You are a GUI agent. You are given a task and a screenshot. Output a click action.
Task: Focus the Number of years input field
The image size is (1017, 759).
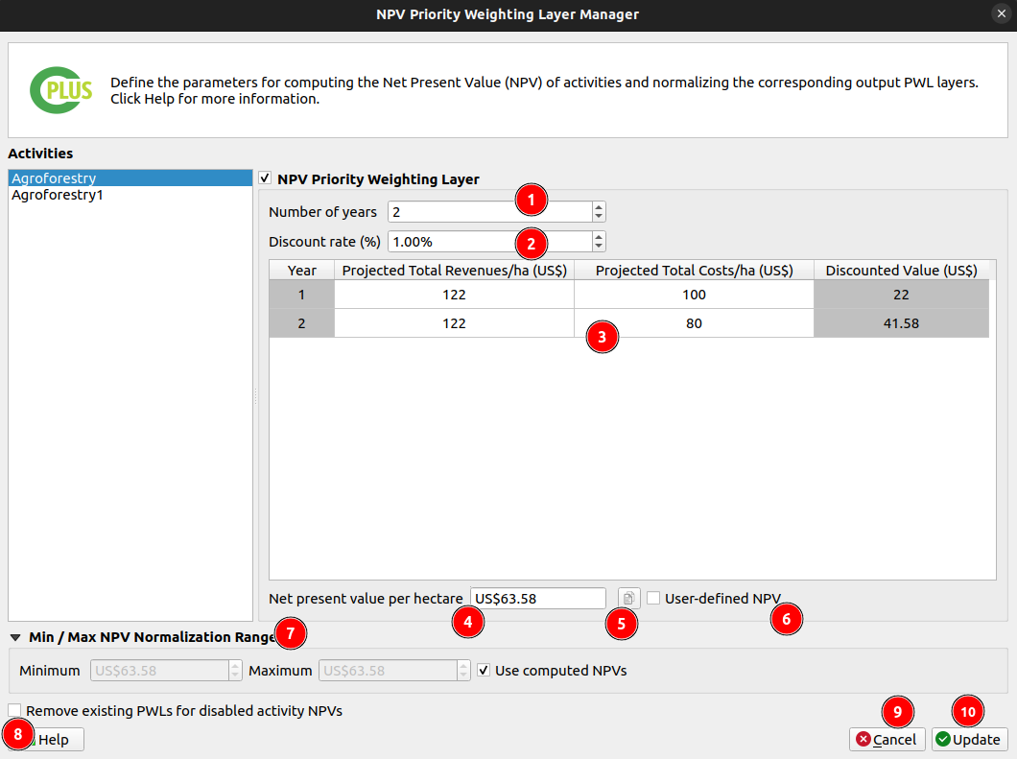(x=490, y=212)
